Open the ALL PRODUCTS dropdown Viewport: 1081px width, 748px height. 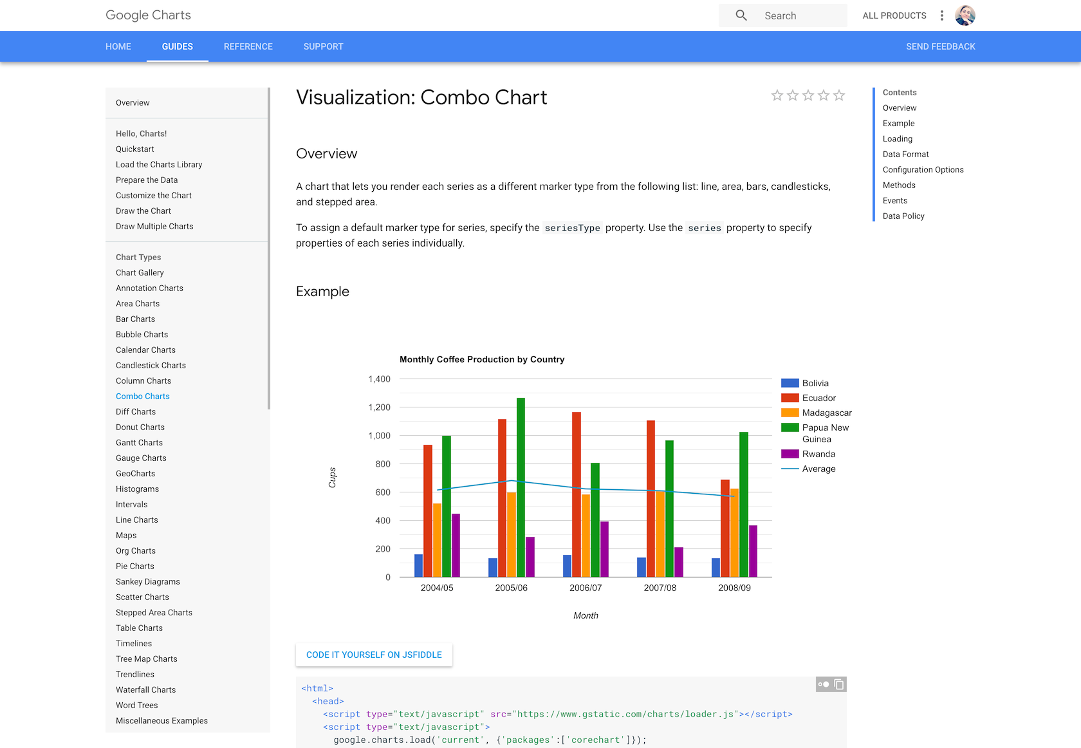pos(894,15)
